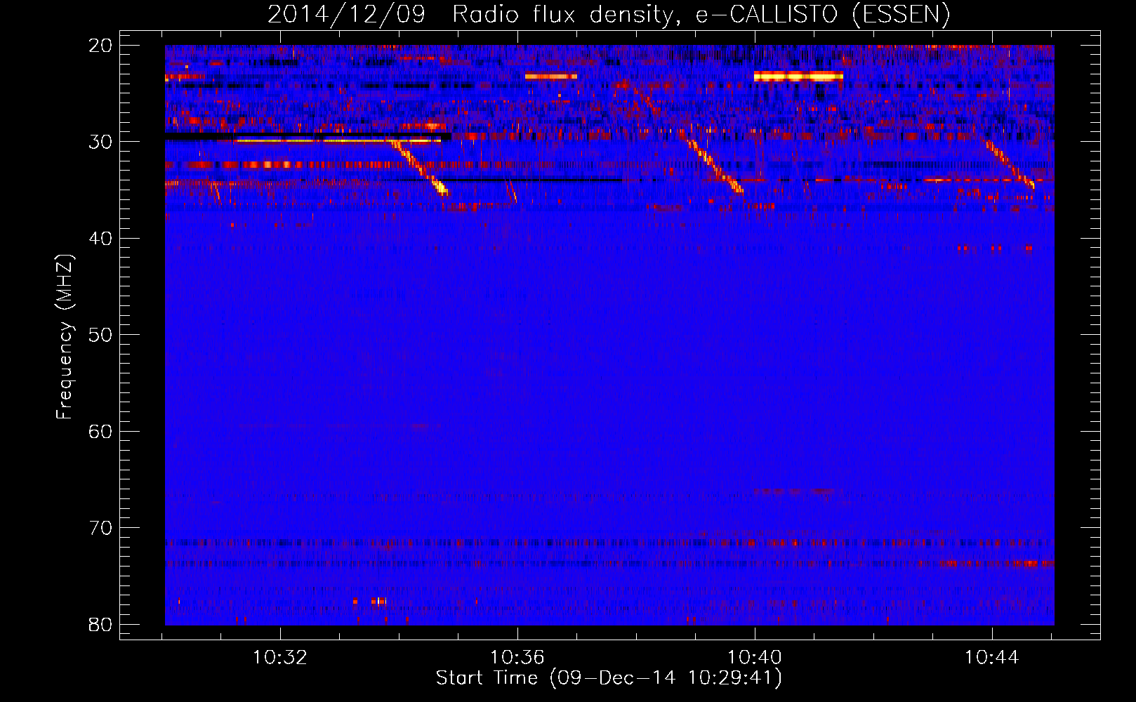Click the 'Frequency (MHZ)' y-axis label

(x=64, y=337)
